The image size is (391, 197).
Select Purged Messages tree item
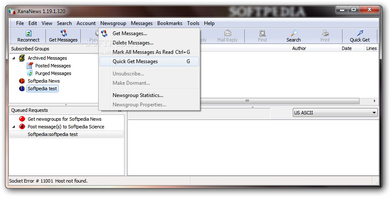click(x=53, y=73)
